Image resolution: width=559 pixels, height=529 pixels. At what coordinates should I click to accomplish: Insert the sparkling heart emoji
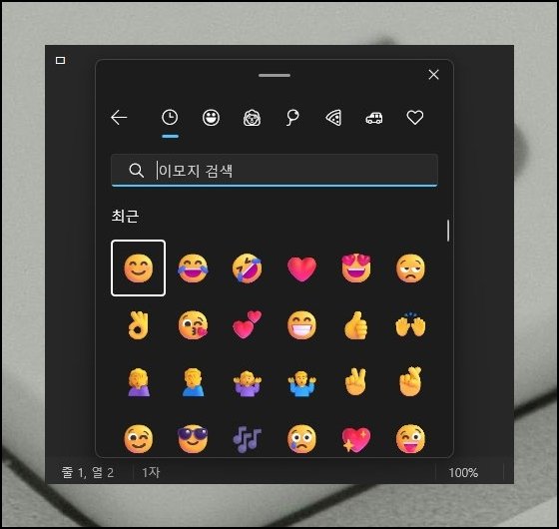click(x=356, y=439)
